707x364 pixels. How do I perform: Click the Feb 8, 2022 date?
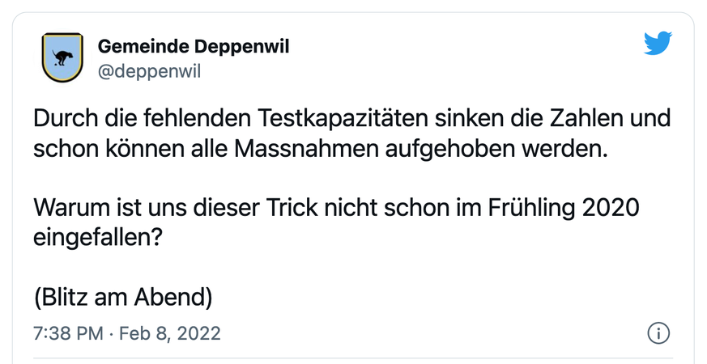[x=169, y=333]
